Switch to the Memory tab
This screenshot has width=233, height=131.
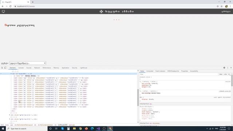click(x=56, y=68)
